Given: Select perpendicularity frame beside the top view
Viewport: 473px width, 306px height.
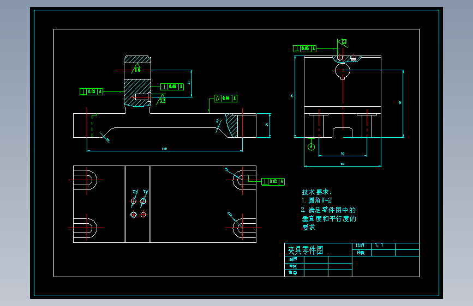Looking at the screenshot, I should (273, 182).
